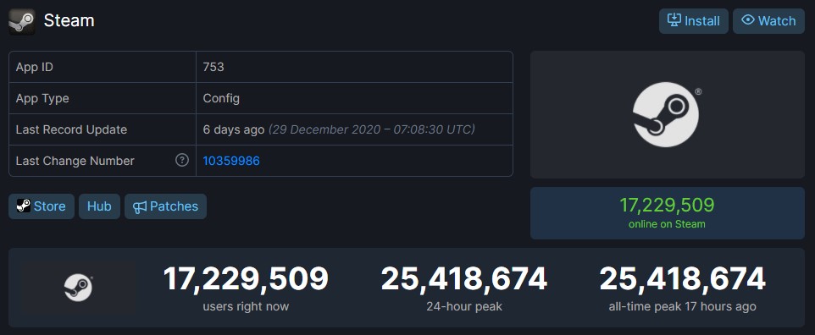Open the Hub page button

[x=99, y=206]
